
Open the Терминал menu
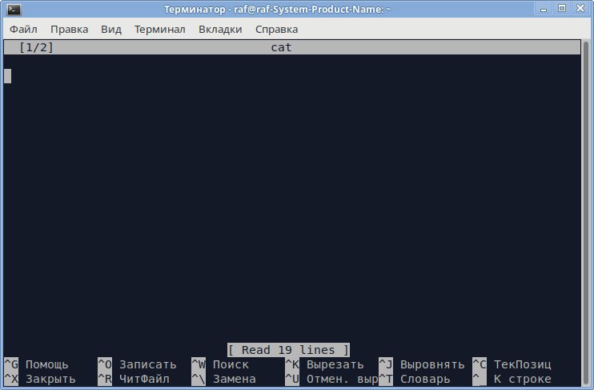(x=160, y=29)
